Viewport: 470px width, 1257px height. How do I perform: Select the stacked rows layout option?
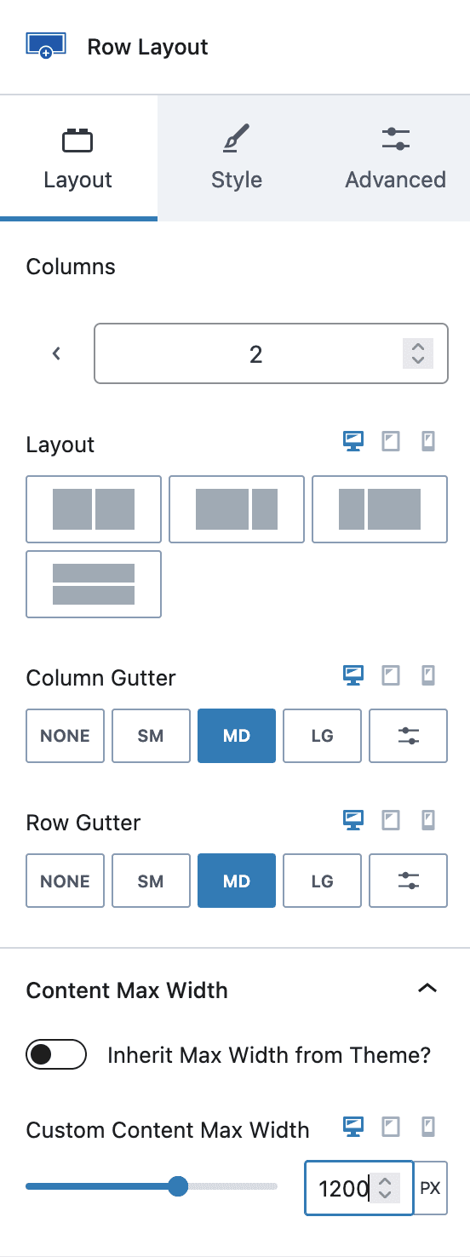tap(94, 584)
